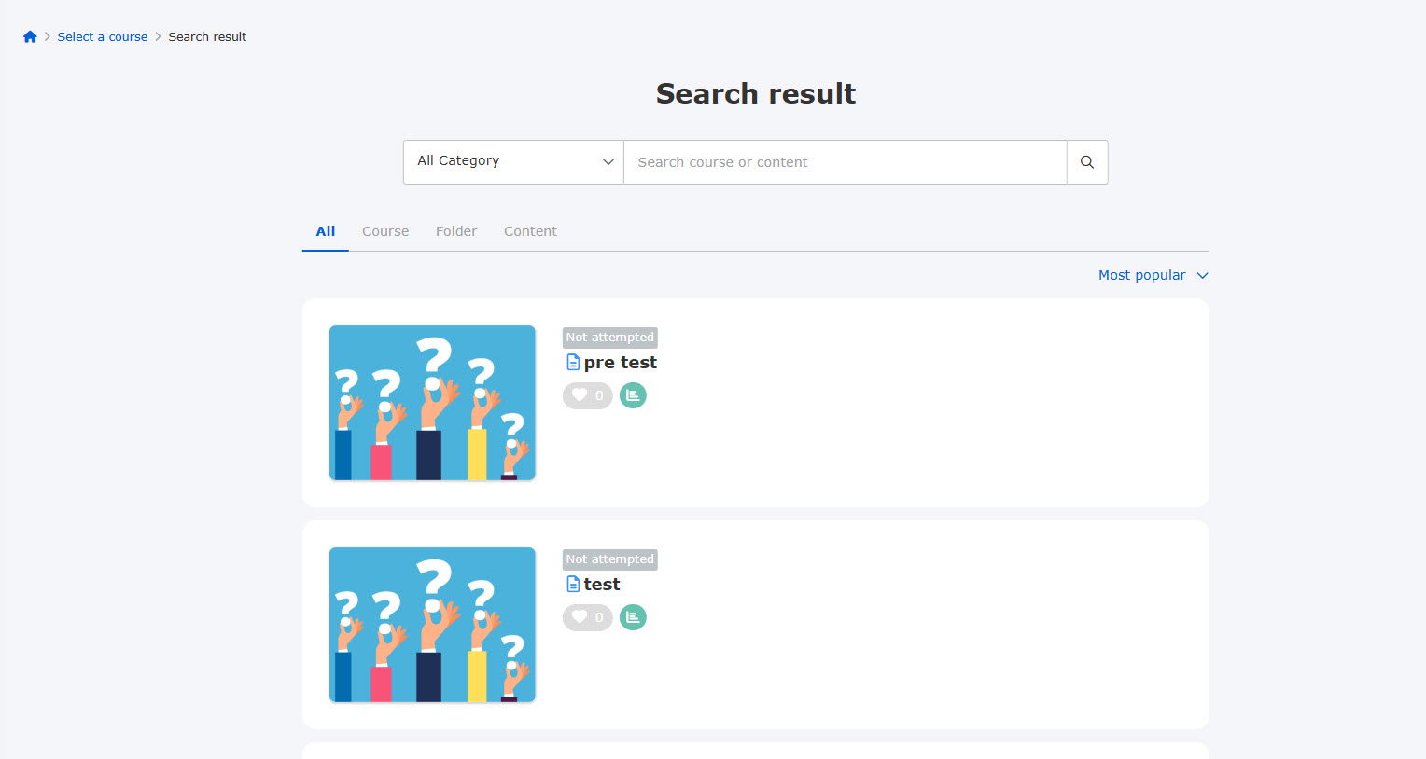This screenshot has height=759, width=1426.
Task: Click 'Not attempted' badge on second card 'test'
Action: tap(610, 559)
